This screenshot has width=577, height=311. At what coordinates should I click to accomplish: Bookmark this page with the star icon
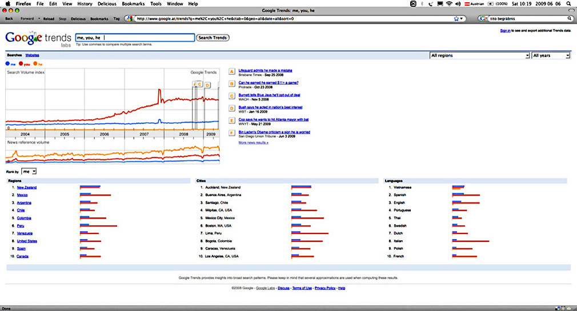pos(456,18)
